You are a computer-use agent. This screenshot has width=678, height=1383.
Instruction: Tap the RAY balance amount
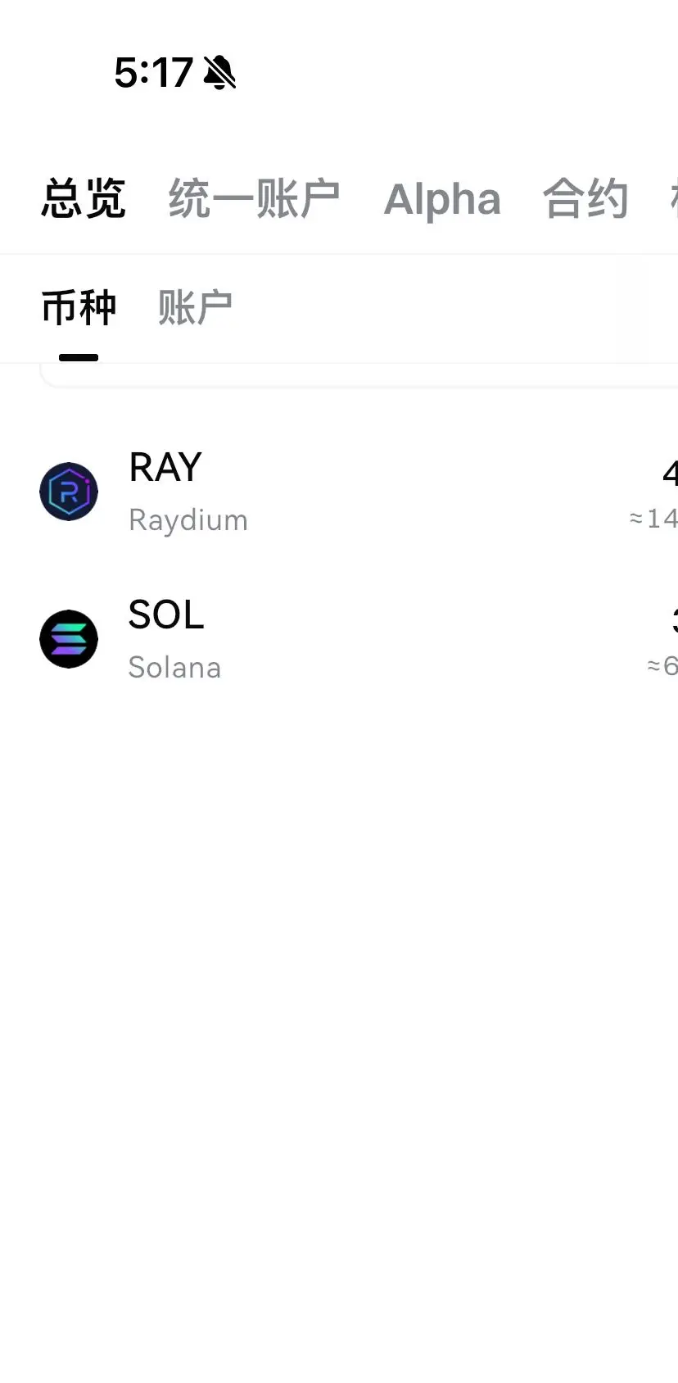coord(670,474)
